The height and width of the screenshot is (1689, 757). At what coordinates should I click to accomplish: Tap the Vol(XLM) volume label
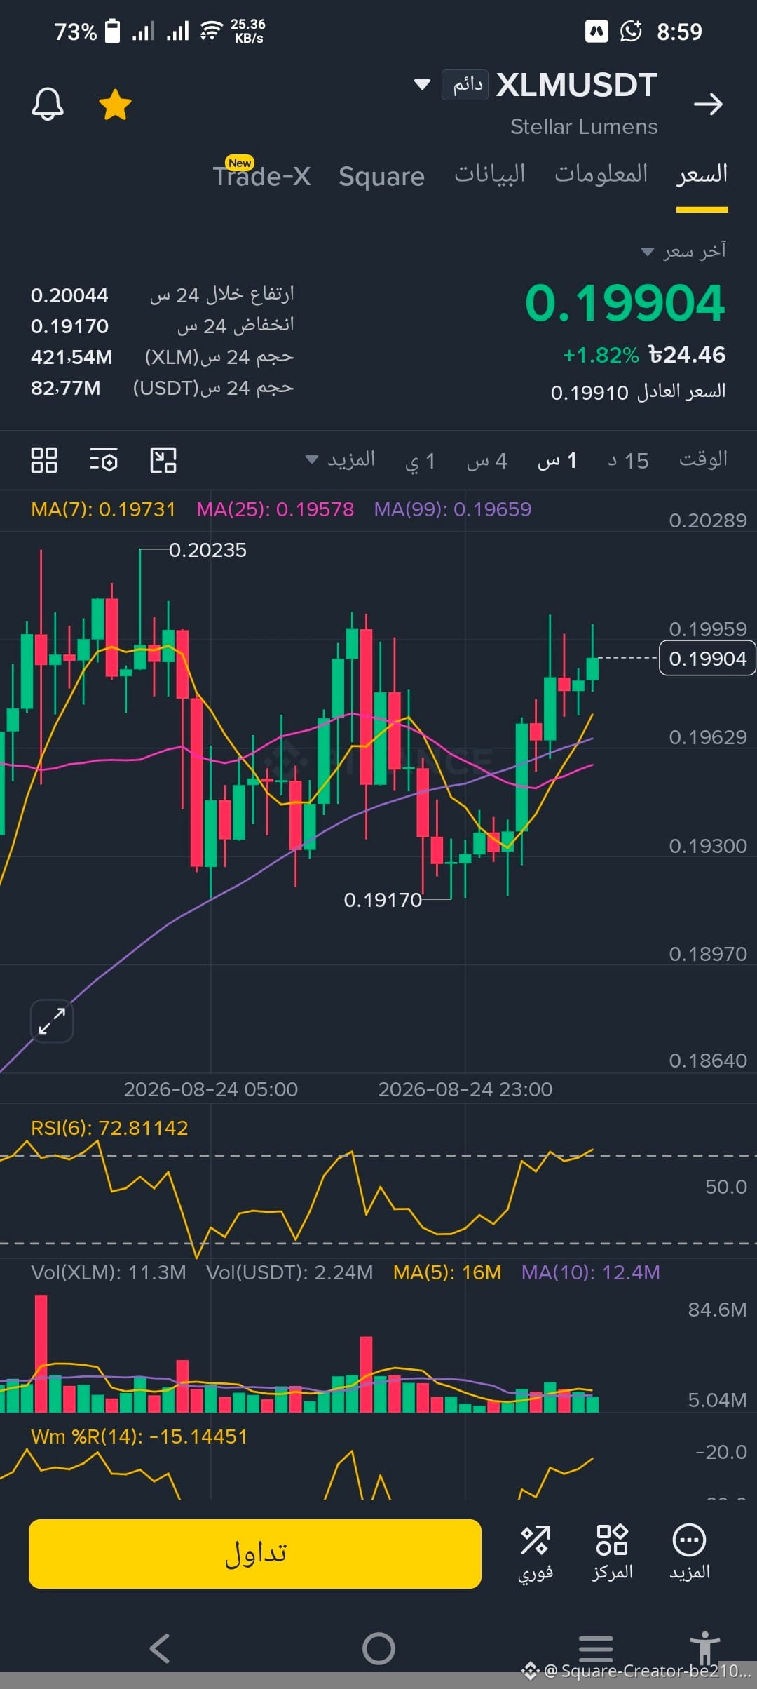coord(109,1272)
